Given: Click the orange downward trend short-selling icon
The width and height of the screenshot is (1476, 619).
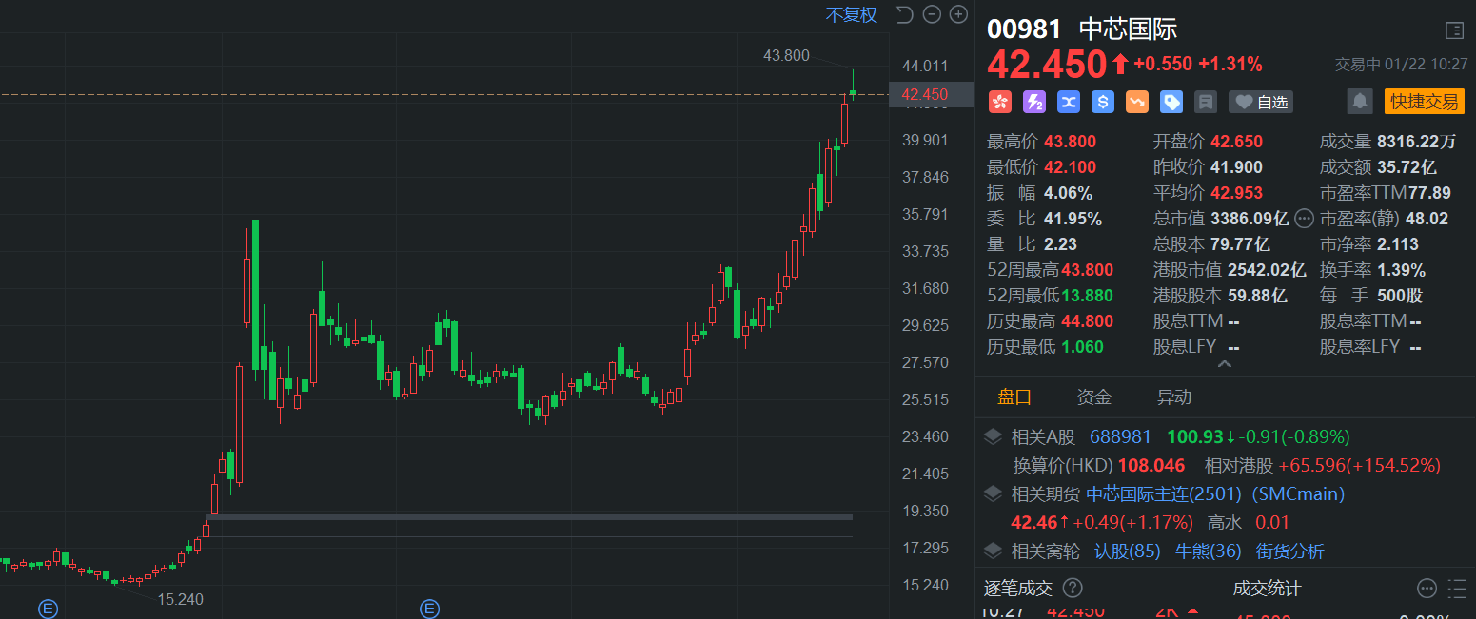Looking at the screenshot, I should tap(1136, 102).
